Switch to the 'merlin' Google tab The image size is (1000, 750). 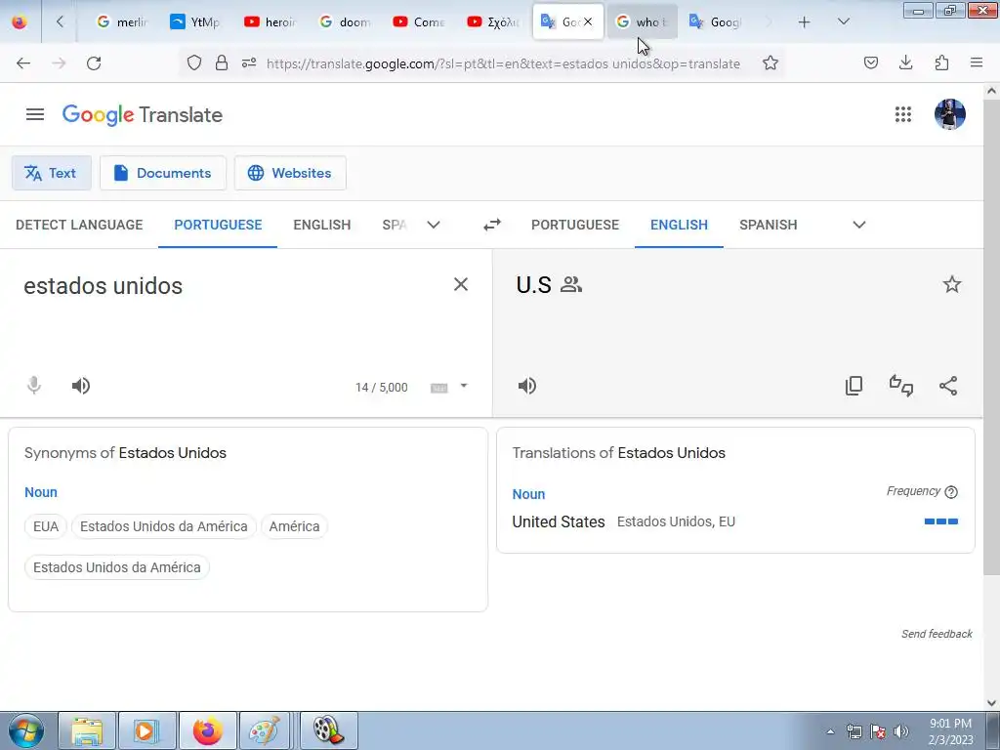coord(122,22)
